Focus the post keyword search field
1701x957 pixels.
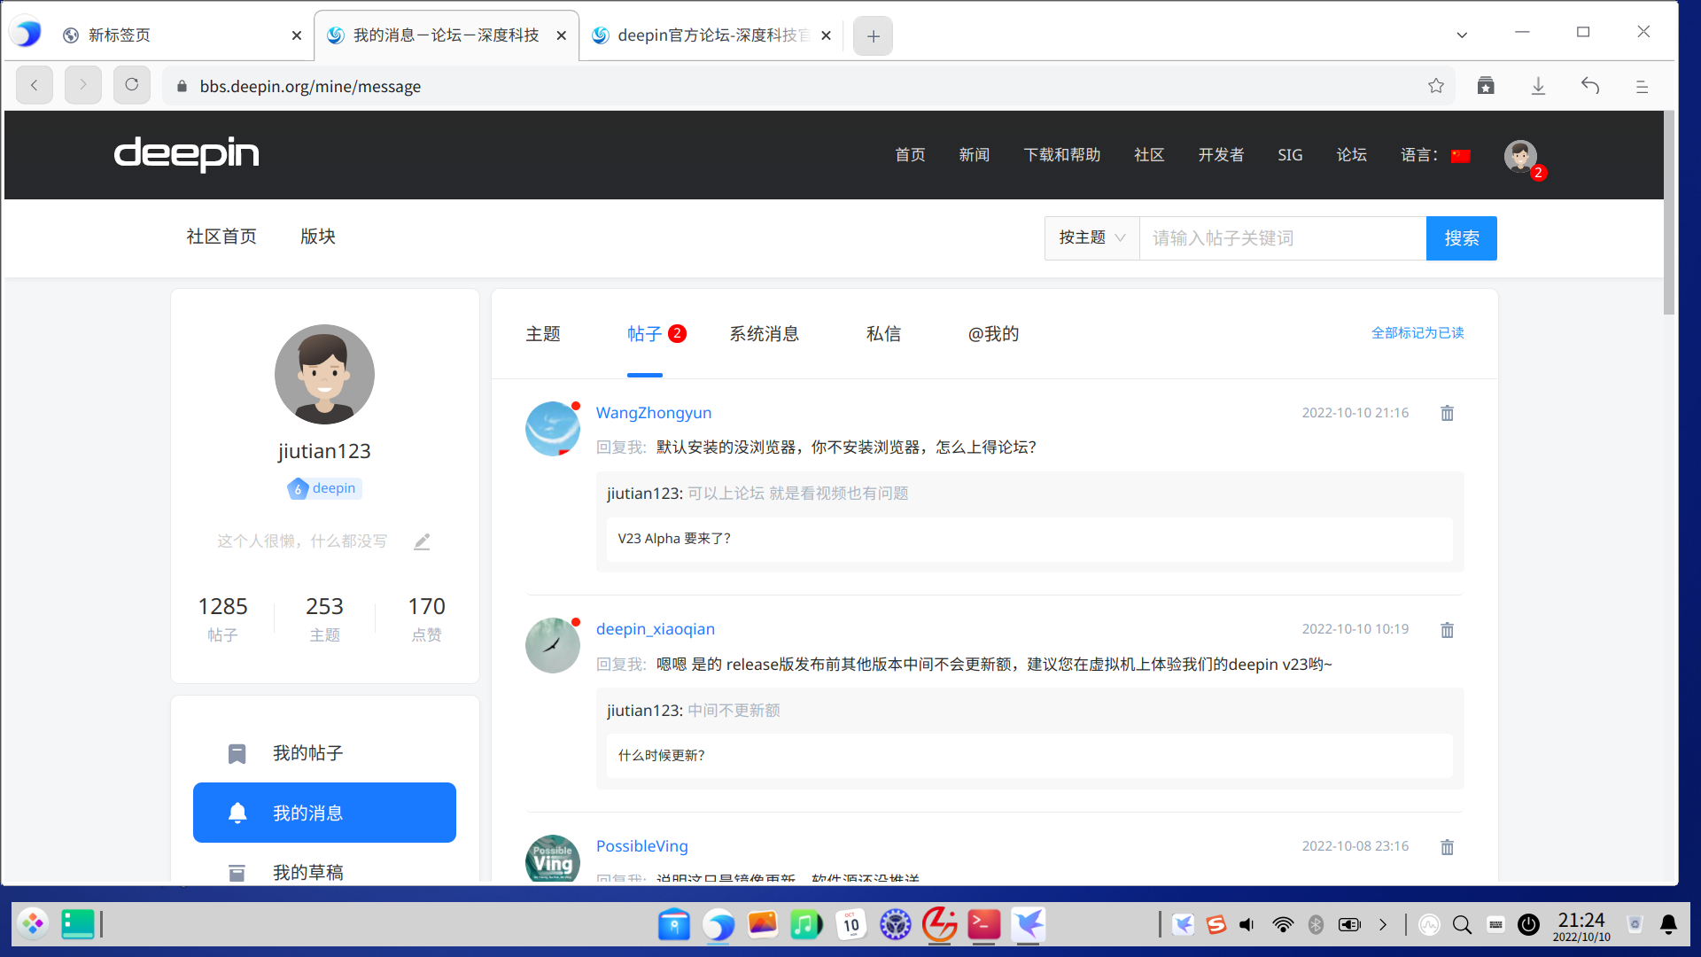coord(1282,238)
